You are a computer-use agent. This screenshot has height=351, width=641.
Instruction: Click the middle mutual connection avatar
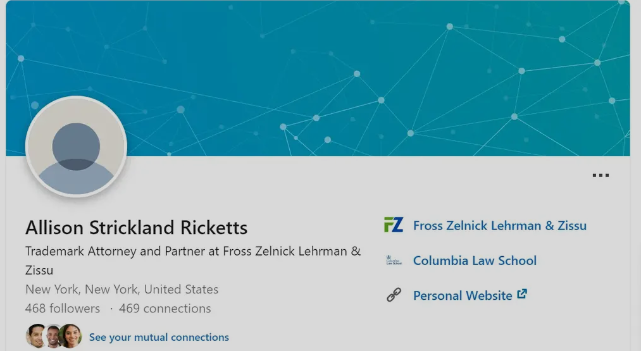coord(53,336)
